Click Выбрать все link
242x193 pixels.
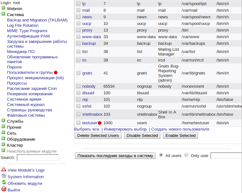click(87, 129)
